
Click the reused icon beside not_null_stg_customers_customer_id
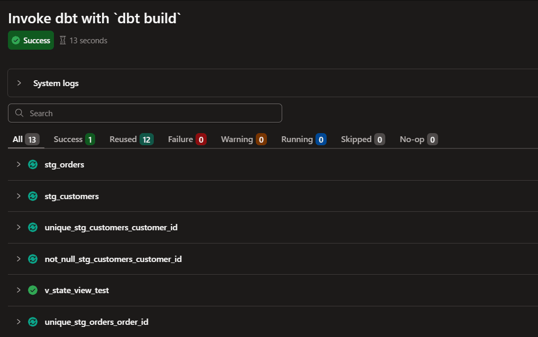tap(33, 259)
